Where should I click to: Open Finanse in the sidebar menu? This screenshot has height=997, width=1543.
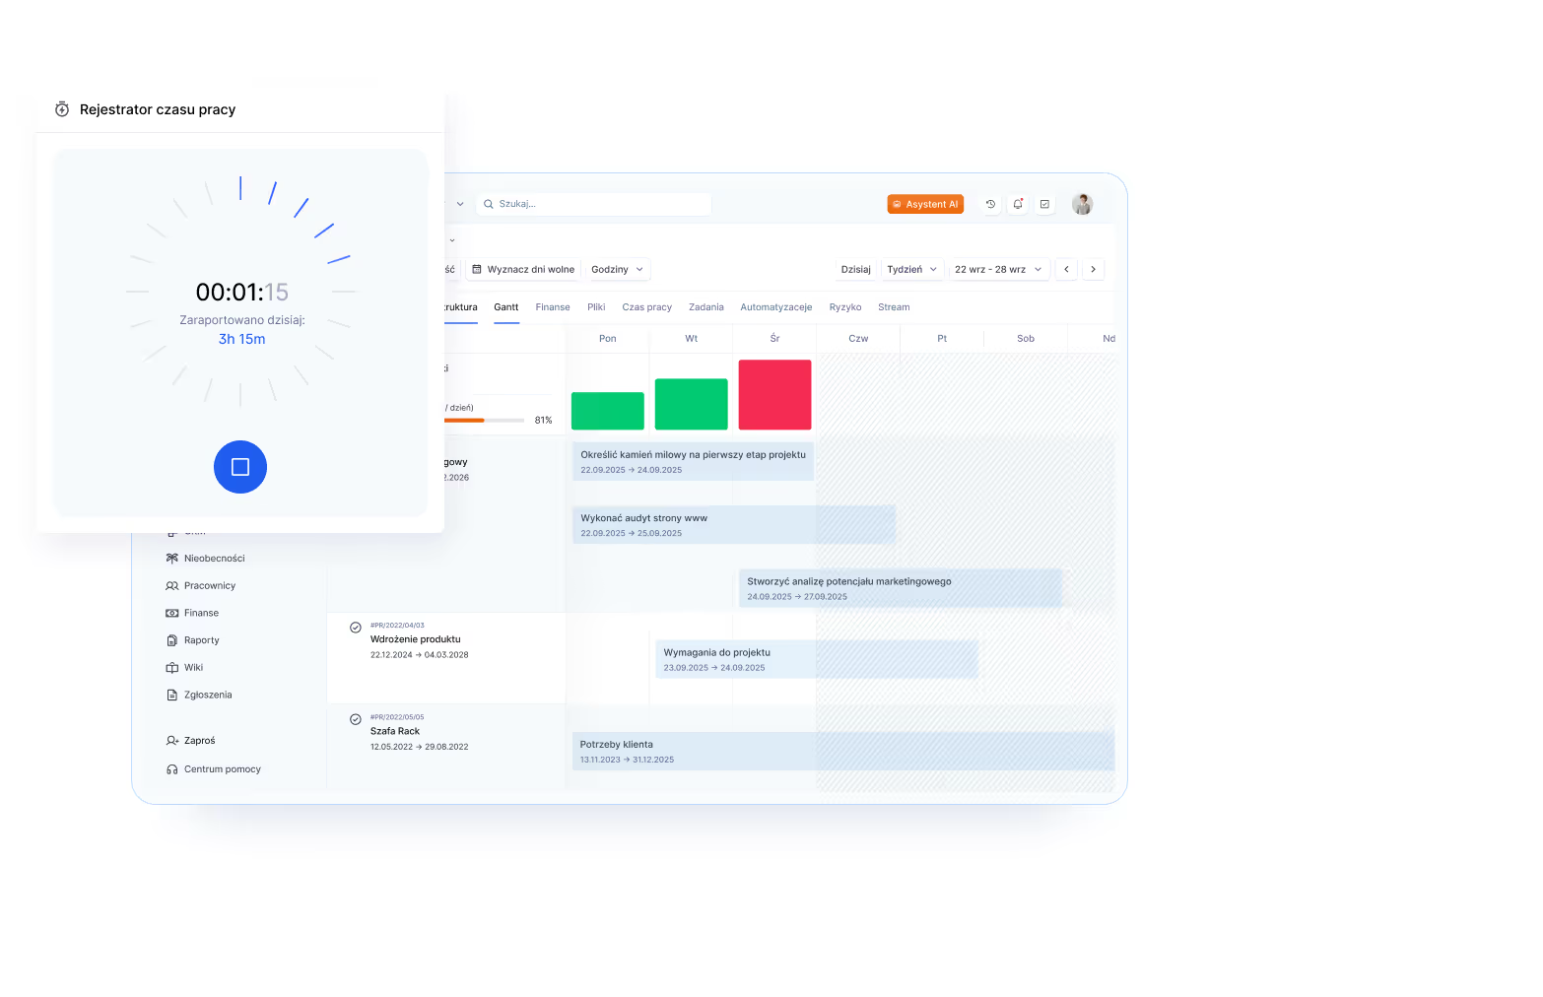coord(192,613)
